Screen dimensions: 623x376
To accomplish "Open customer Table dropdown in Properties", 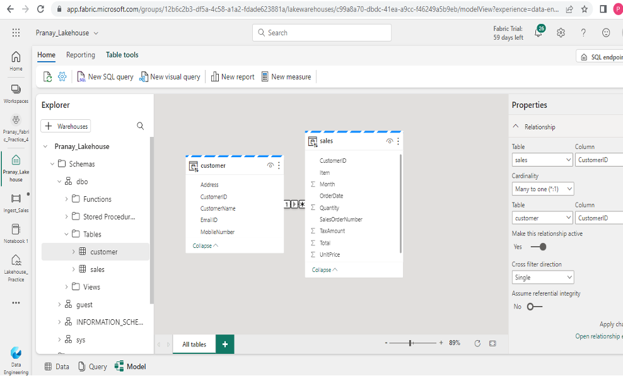I will click(x=542, y=218).
